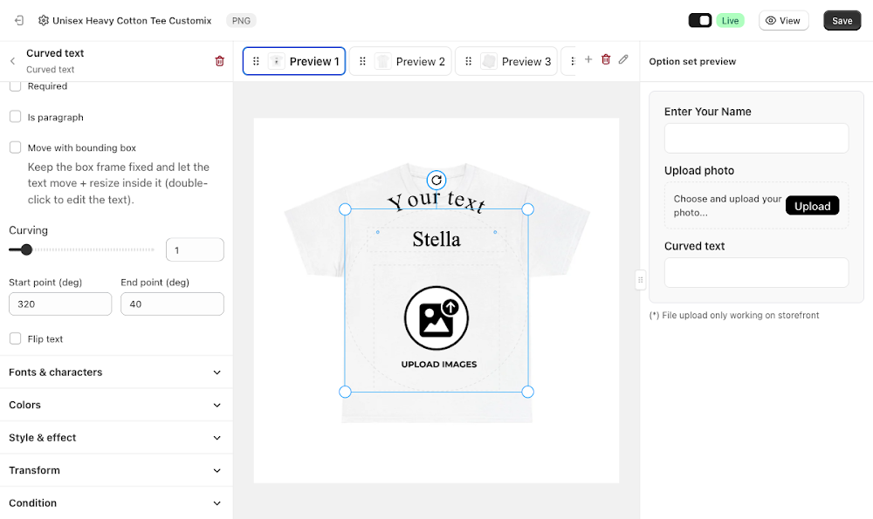
Task: Click the Curved text preview input field
Action: (756, 272)
